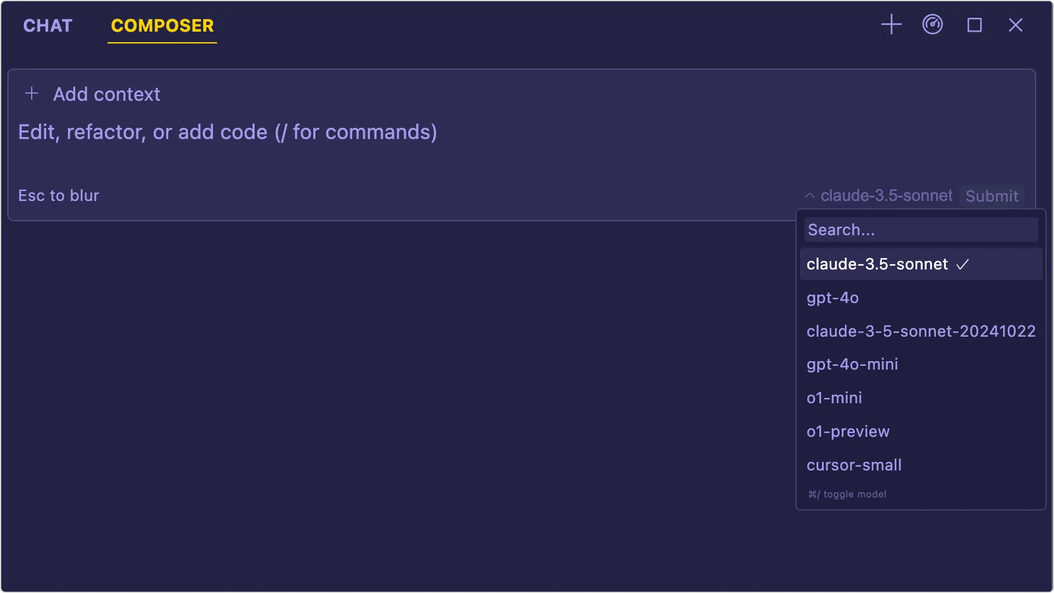Select claude-3-5-sonnet-20241022 model

pos(921,331)
